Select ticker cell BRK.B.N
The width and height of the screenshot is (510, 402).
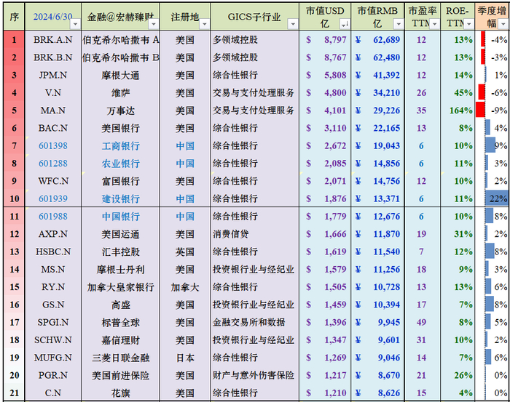pyautogui.click(x=53, y=57)
